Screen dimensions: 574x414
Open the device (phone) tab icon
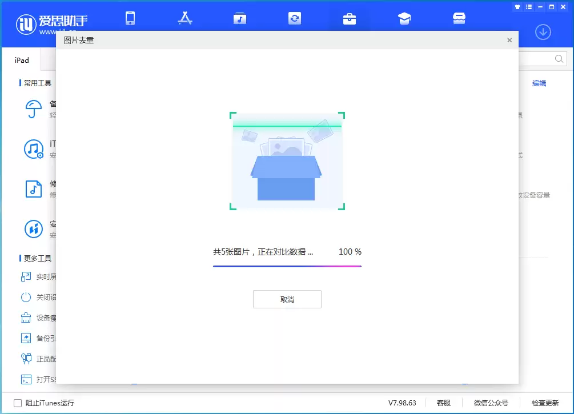click(130, 18)
